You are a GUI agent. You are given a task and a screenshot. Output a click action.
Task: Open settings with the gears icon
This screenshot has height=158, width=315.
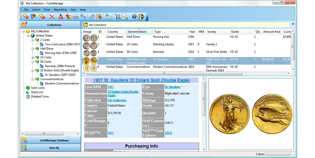pos(108,17)
